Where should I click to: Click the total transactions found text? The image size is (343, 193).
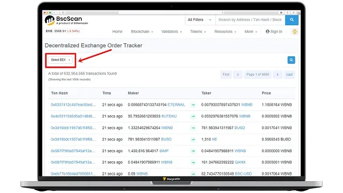click(x=82, y=73)
